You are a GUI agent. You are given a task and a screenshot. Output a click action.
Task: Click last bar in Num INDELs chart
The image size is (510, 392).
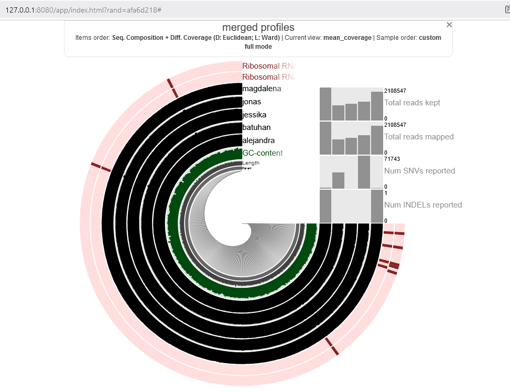[x=377, y=206]
